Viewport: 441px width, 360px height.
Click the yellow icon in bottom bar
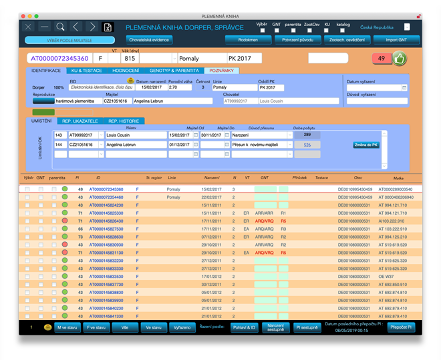(x=48, y=327)
